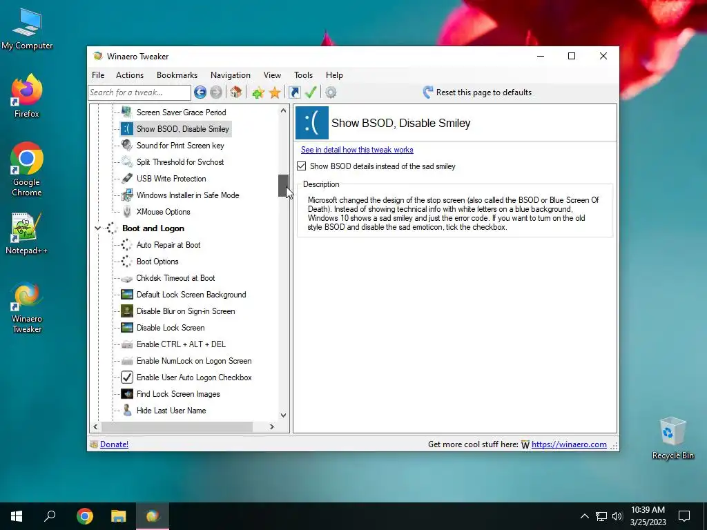Open the notification center icon
This screenshot has height=530, width=707.
(x=684, y=516)
